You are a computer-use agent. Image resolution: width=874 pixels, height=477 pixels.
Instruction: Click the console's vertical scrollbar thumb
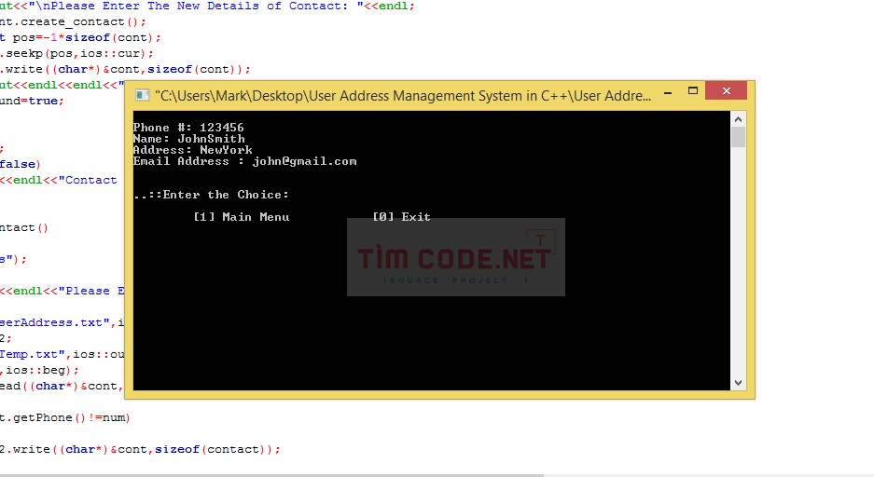pyautogui.click(x=738, y=137)
